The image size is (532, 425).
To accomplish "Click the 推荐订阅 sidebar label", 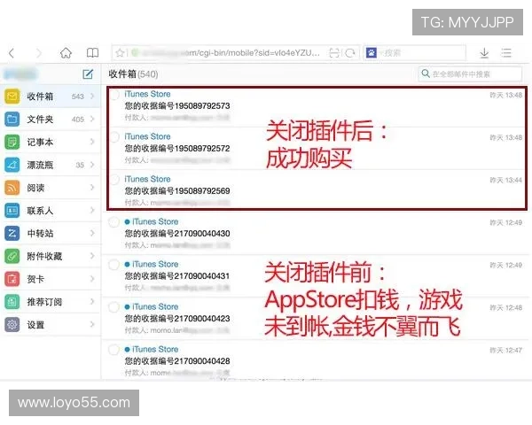I will (x=44, y=302).
